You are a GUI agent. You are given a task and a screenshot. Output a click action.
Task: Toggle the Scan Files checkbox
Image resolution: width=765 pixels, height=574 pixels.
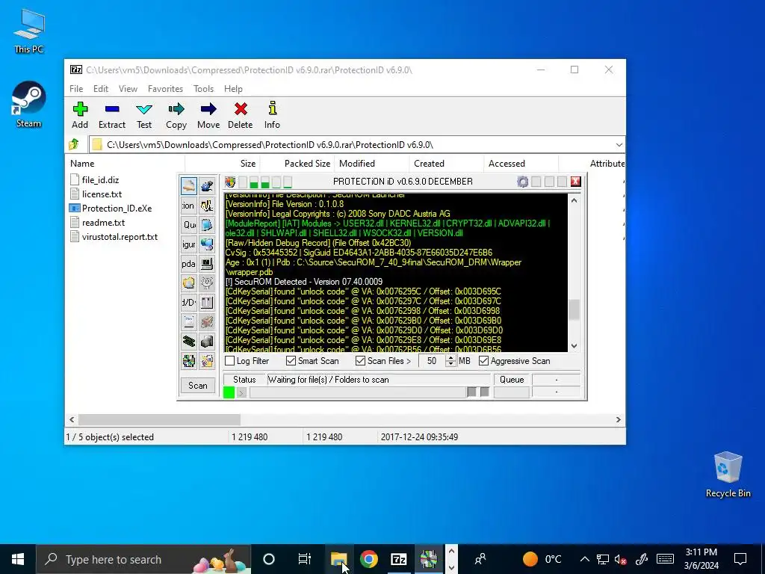tap(361, 361)
